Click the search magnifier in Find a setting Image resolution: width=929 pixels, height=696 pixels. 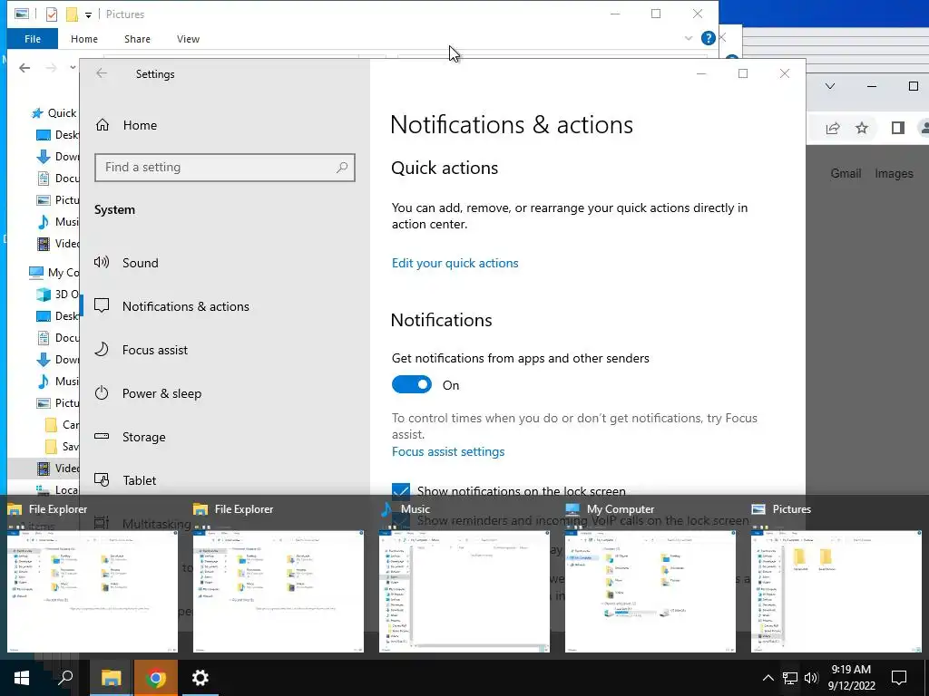click(342, 168)
